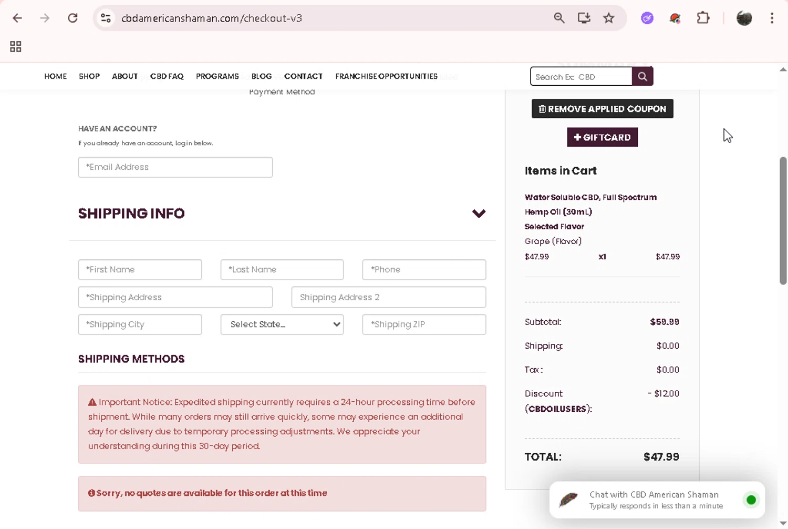
Task: Click the First Name field
Action: (140, 270)
